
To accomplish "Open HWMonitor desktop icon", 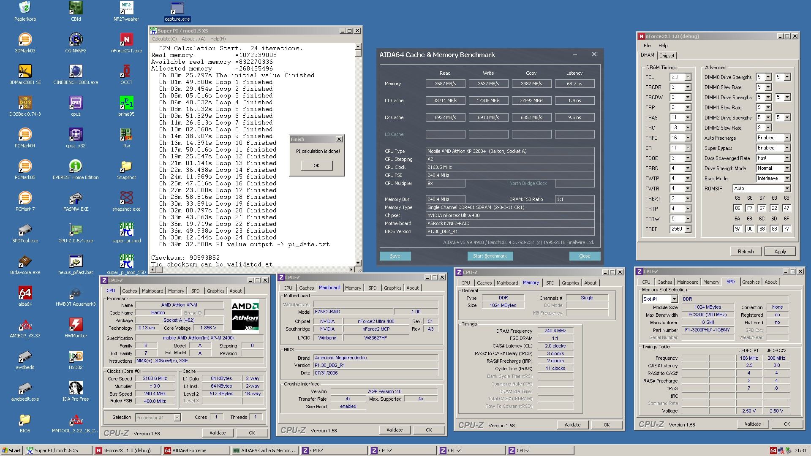I will click(76, 328).
